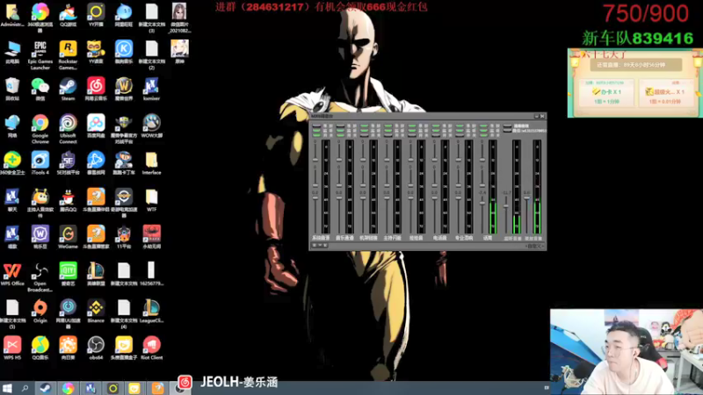Open the Binance desktop shortcut
This screenshot has width=703, height=395.
click(x=96, y=312)
